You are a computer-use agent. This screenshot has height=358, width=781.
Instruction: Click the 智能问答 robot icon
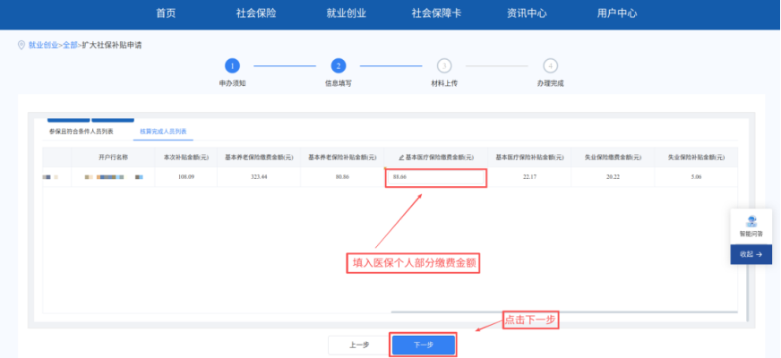coord(751,222)
